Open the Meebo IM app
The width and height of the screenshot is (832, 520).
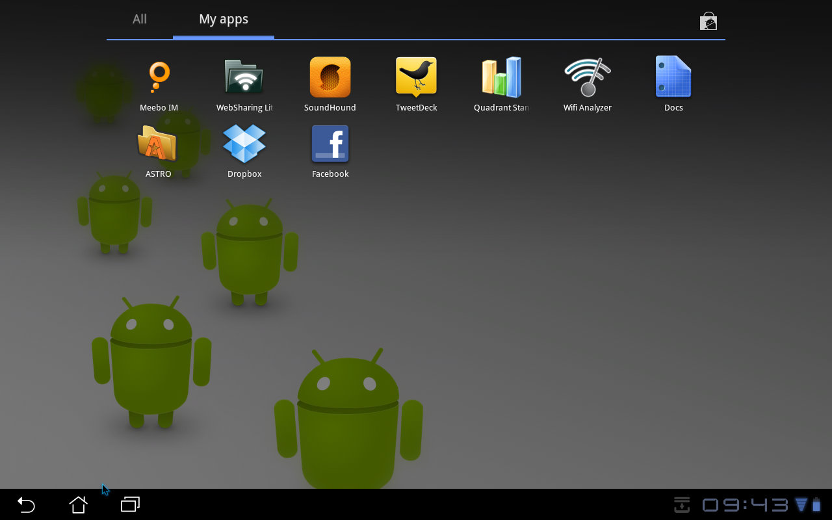coord(159,77)
